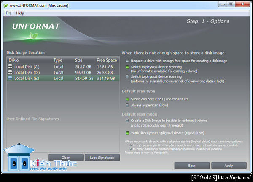Click the '99.90 GB' size value
253x182 pixels.
83,73
